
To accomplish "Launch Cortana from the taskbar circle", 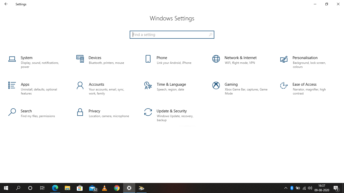I will point(30,188).
